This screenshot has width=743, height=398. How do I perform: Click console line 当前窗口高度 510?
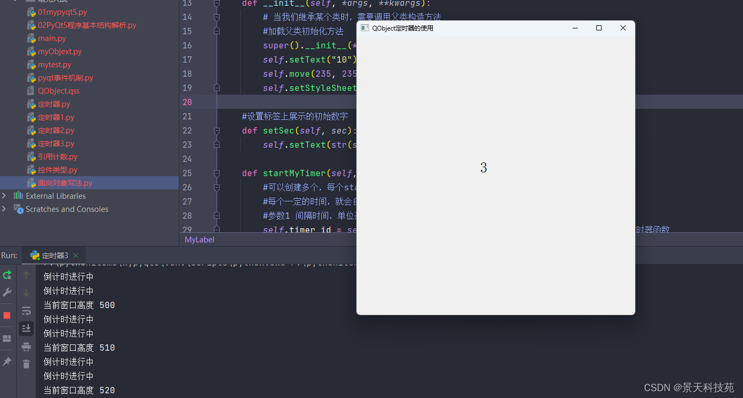(x=79, y=348)
